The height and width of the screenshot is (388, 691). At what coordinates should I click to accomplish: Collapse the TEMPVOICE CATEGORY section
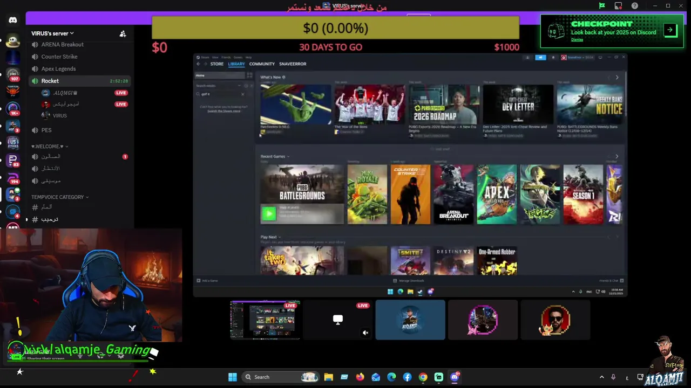tap(59, 197)
